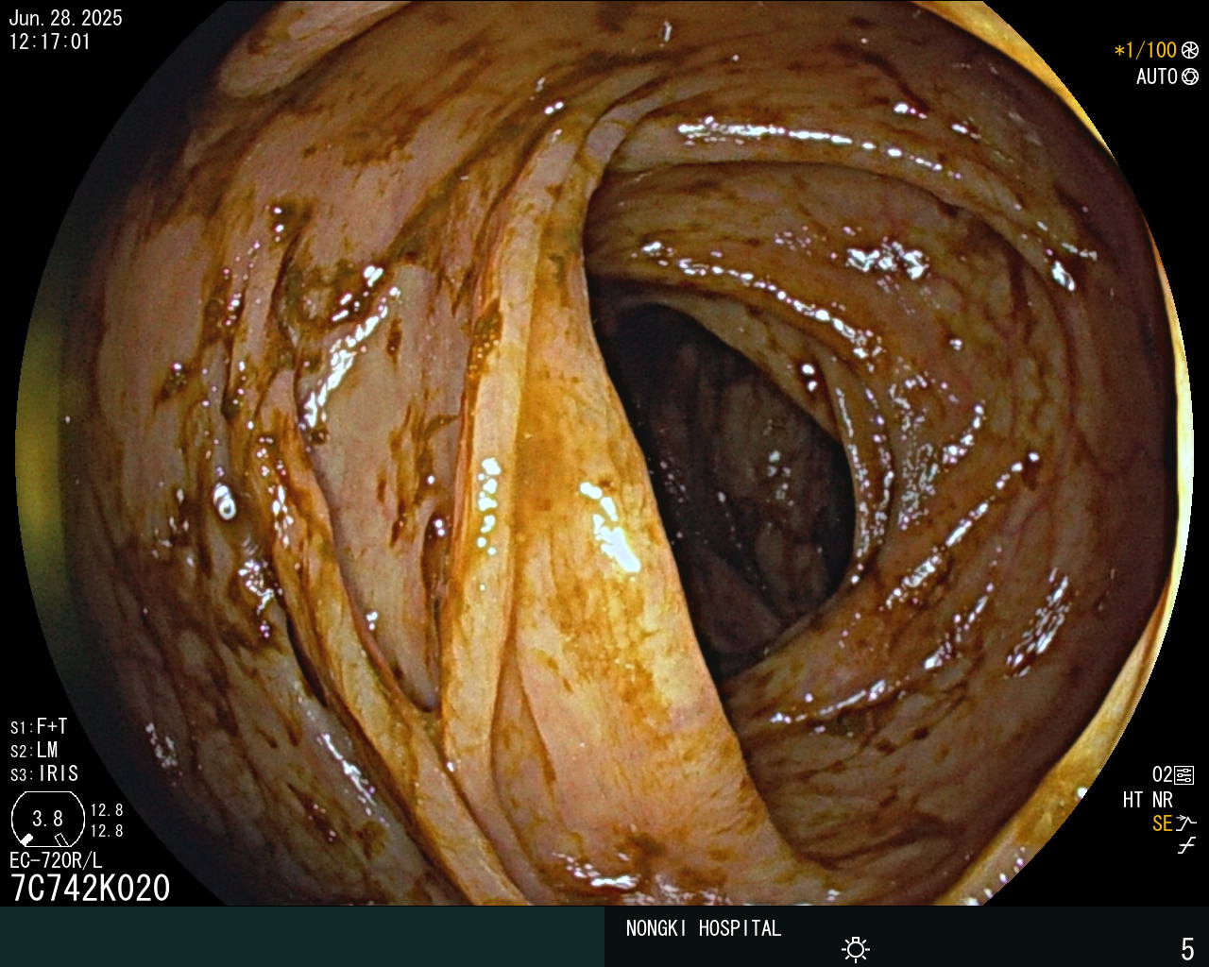Click the scope serial number 7C742K020

point(91,888)
